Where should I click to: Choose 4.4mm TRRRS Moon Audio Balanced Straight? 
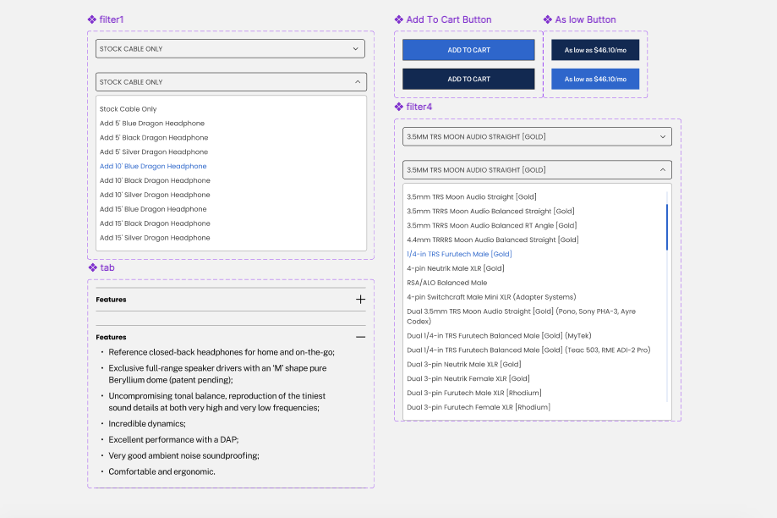(493, 240)
